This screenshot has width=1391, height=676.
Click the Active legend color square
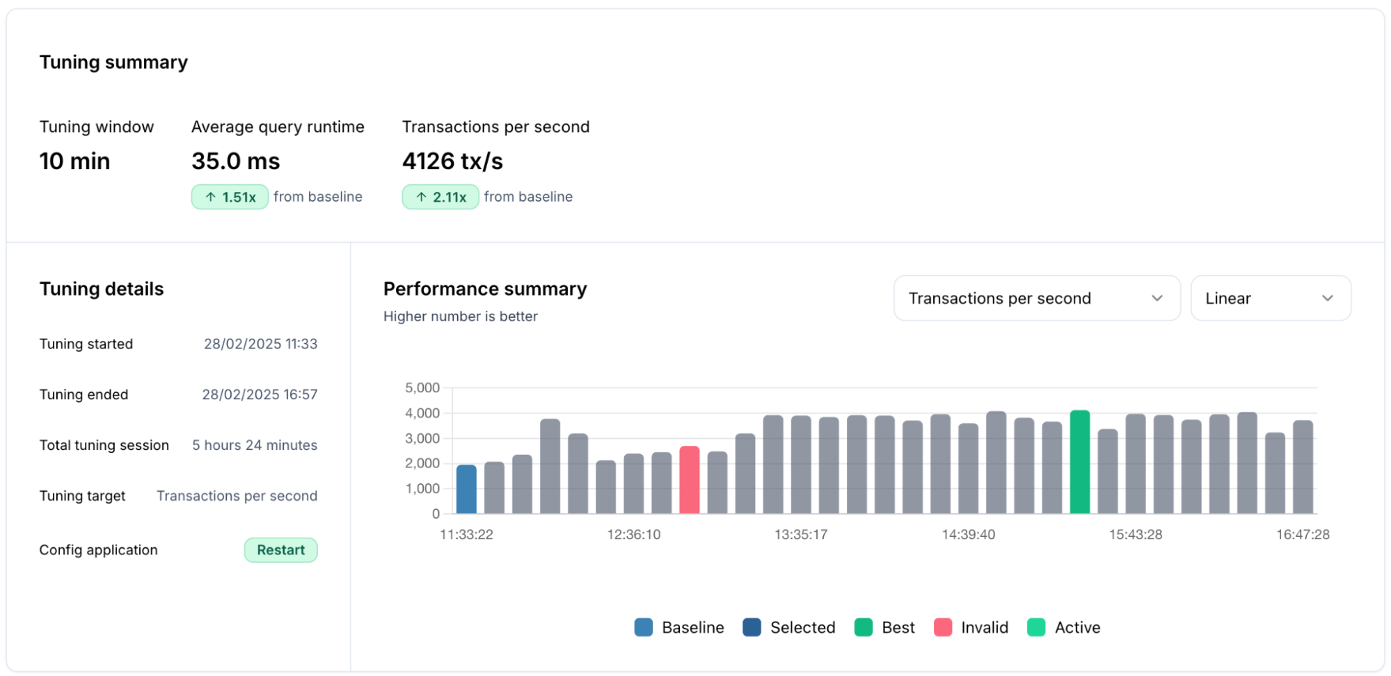click(x=1036, y=627)
